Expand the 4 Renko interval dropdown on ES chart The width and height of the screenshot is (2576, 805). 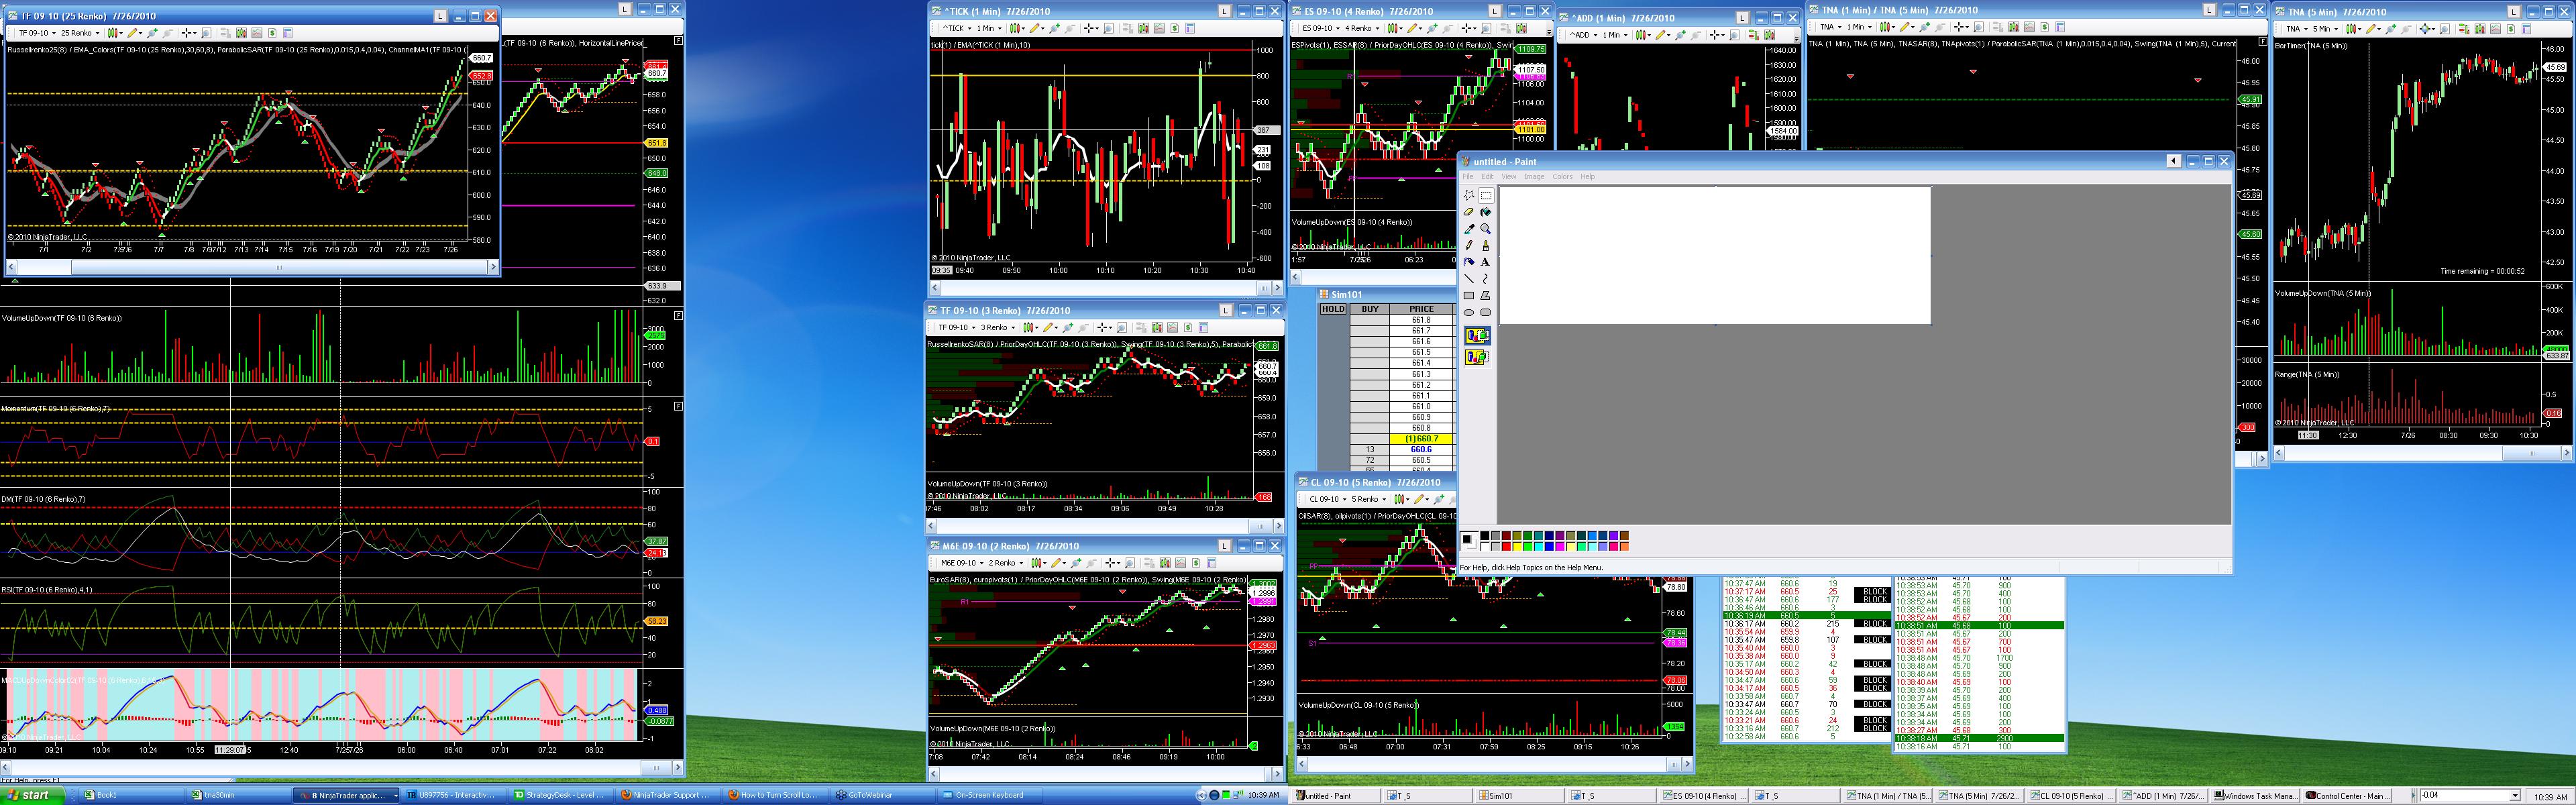(1361, 28)
